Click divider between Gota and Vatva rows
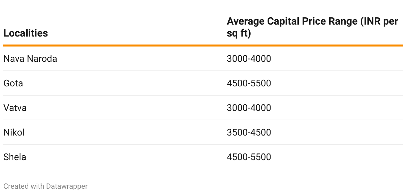Screen dimensions: 406x194 (x=203, y=95)
